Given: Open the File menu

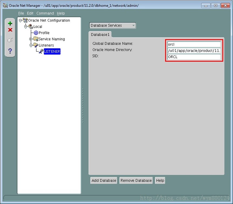Looking at the screenshot, I should tap(21, 13).
